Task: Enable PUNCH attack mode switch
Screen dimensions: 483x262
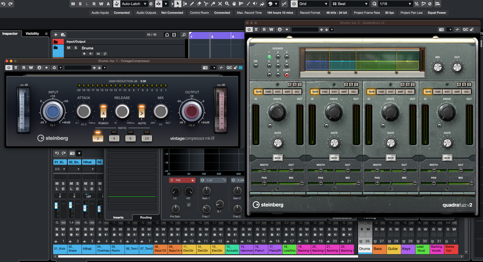Action: pos(103,113)
